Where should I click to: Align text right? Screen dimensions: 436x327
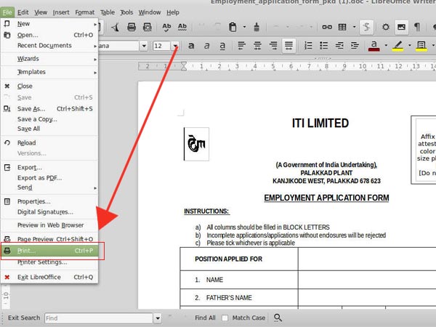click(x=273, y=45)
